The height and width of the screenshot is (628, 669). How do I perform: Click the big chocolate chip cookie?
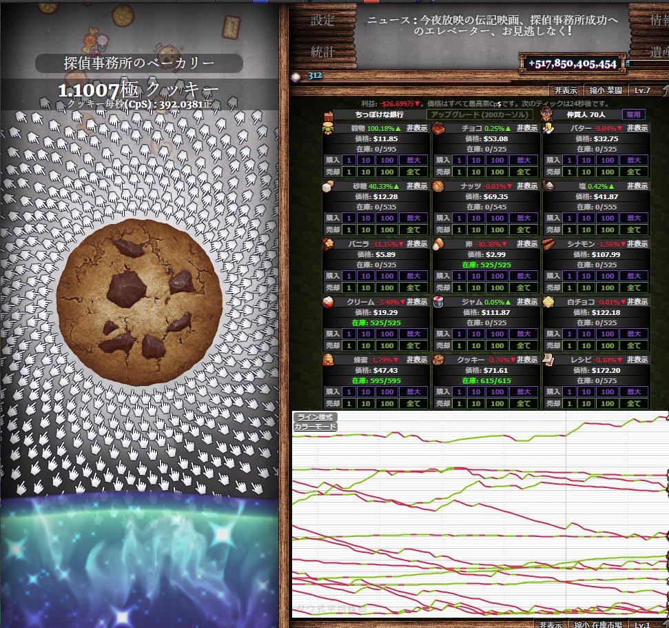pyautogui.click(x=139, y=302)
